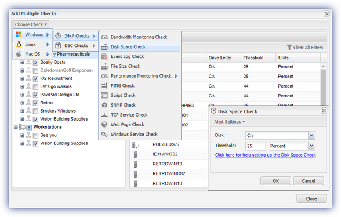Click the Linux penguin icon
Viewport: 341px width, 217px height.
(x=19, y=44)
